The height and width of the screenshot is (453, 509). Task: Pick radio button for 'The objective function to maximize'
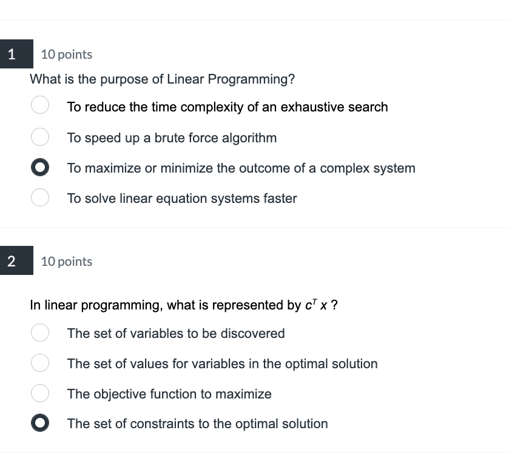40,393
